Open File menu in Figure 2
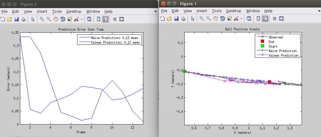This screenshot has height=137, width=321. [x=4, y=12]
